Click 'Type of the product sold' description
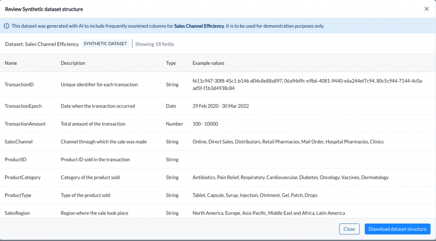Screen dimensions: 436x241 85,195
